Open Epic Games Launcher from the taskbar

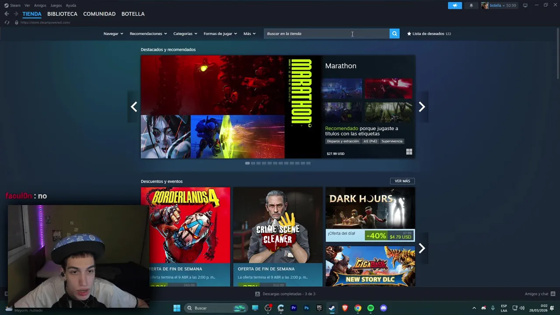(319, 308)
